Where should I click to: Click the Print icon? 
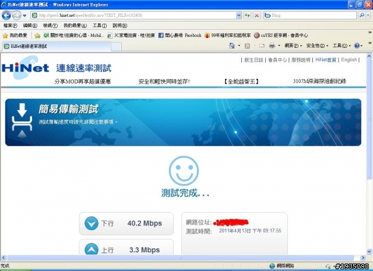click(272, 46)
